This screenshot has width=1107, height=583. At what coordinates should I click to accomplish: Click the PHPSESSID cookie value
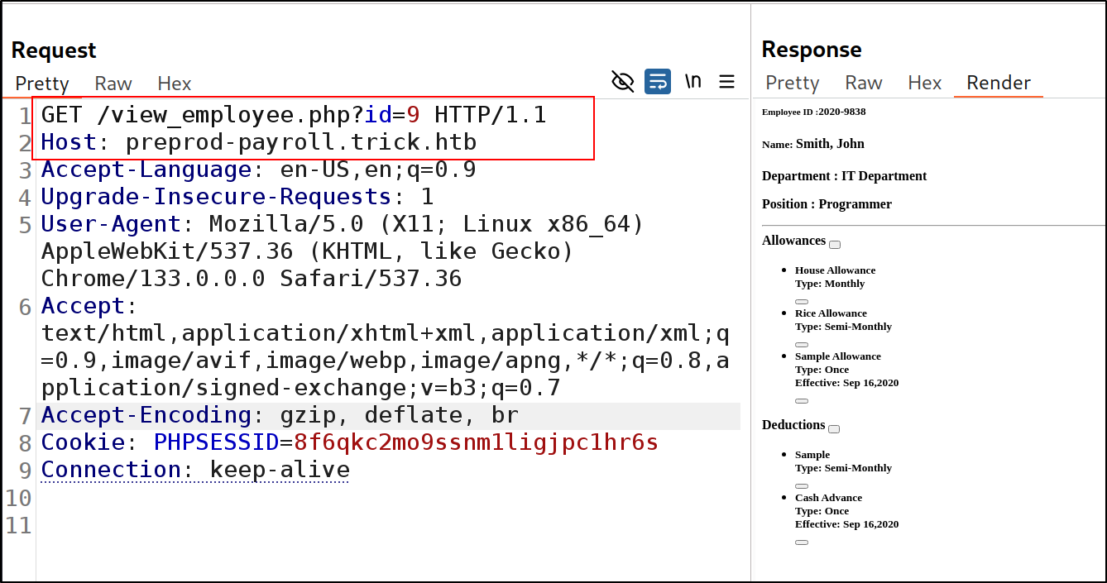click(x=476, y=442)
